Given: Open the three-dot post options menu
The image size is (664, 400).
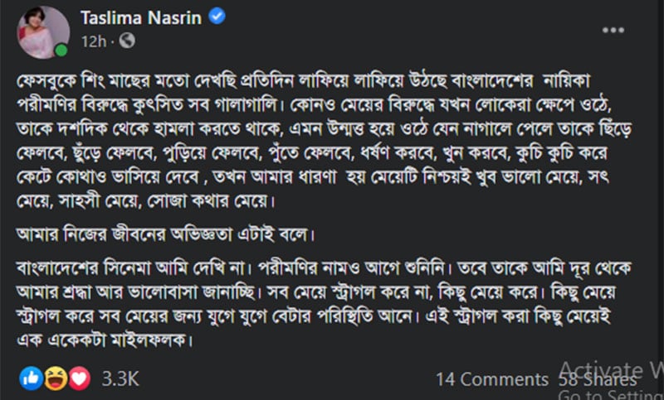Looking at the screenshot, I should [613, 29].
